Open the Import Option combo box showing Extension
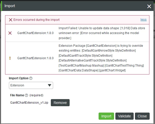This screenshot has height=124, width=155. click(x=31, y=85)
